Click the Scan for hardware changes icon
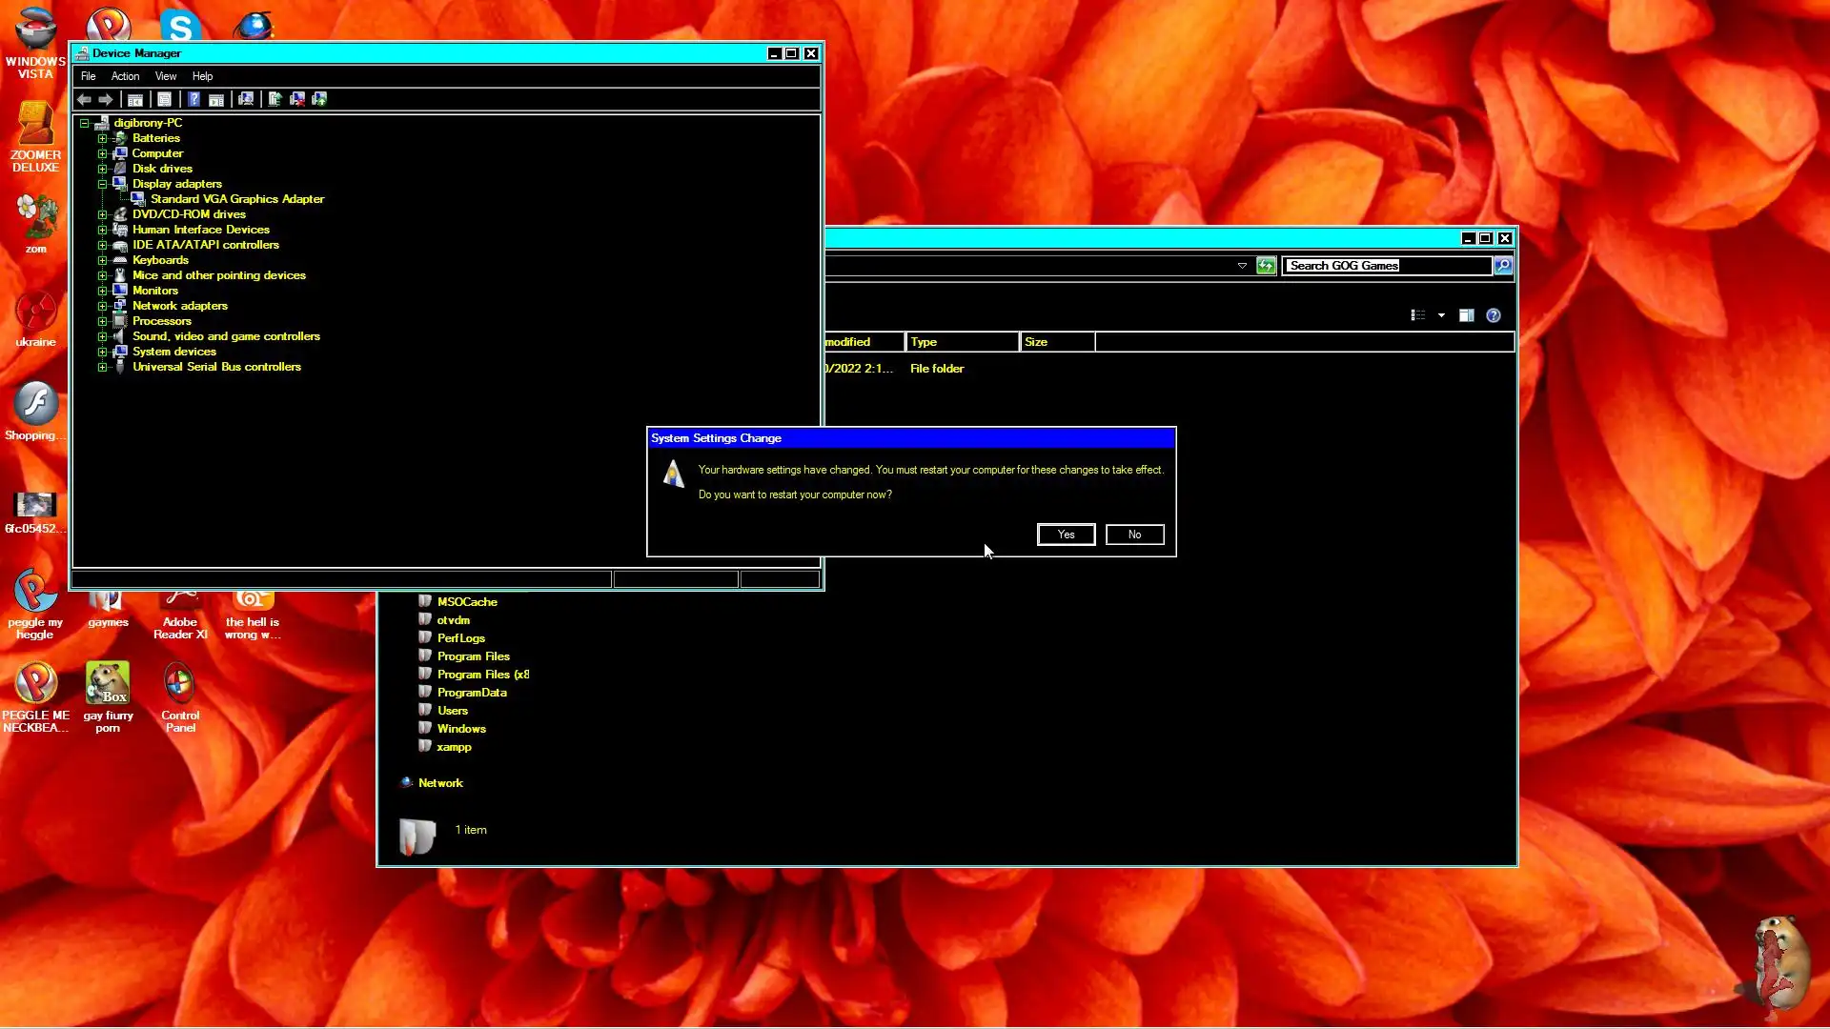 point(246,99)
